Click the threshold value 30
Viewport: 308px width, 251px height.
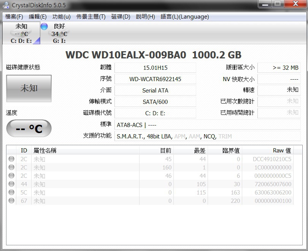(x=237, y=184)
